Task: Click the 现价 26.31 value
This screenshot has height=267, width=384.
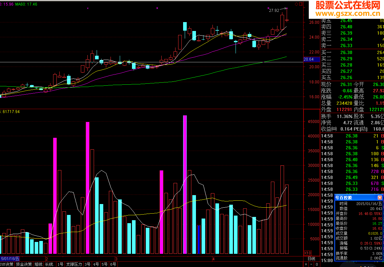Action: click(x=346, y=84)
